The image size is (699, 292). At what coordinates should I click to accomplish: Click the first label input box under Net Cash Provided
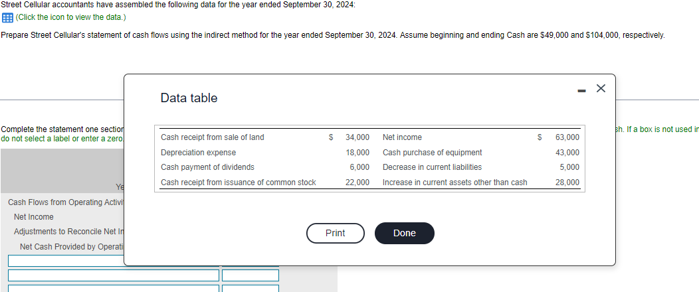pos(66,261)
